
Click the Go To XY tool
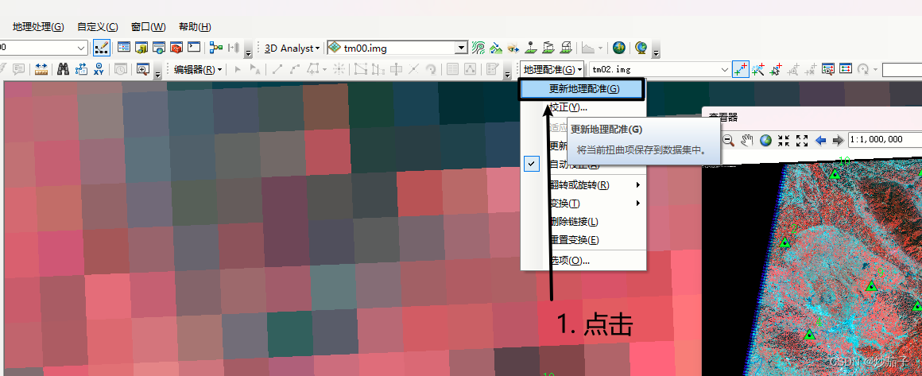99,69
